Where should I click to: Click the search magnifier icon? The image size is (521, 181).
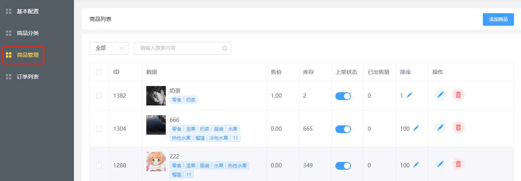[225, 48]
